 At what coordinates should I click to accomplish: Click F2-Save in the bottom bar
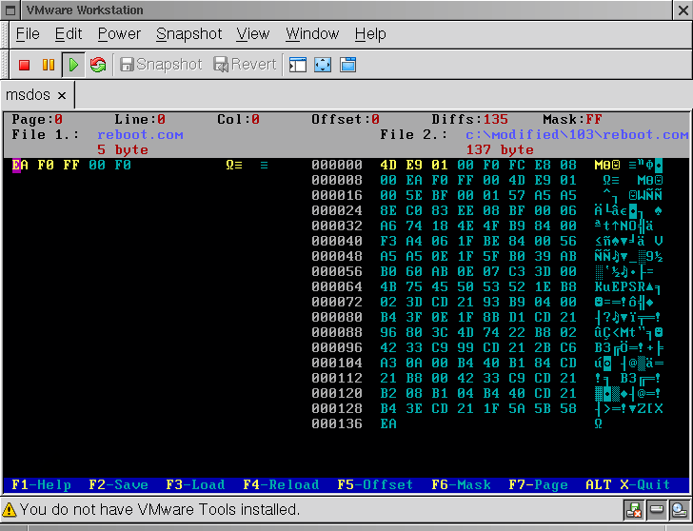coord(118,484)
